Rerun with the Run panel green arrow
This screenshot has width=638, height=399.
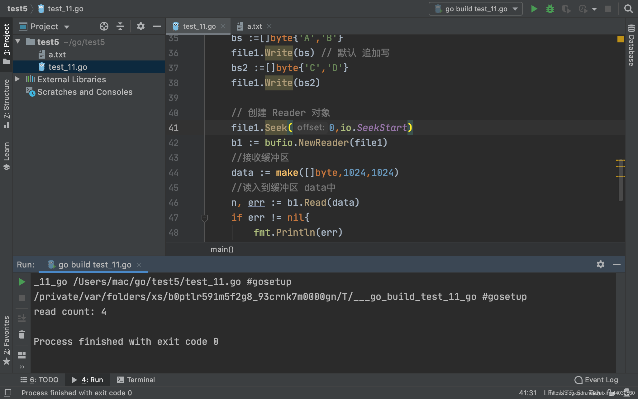(22, 282)
